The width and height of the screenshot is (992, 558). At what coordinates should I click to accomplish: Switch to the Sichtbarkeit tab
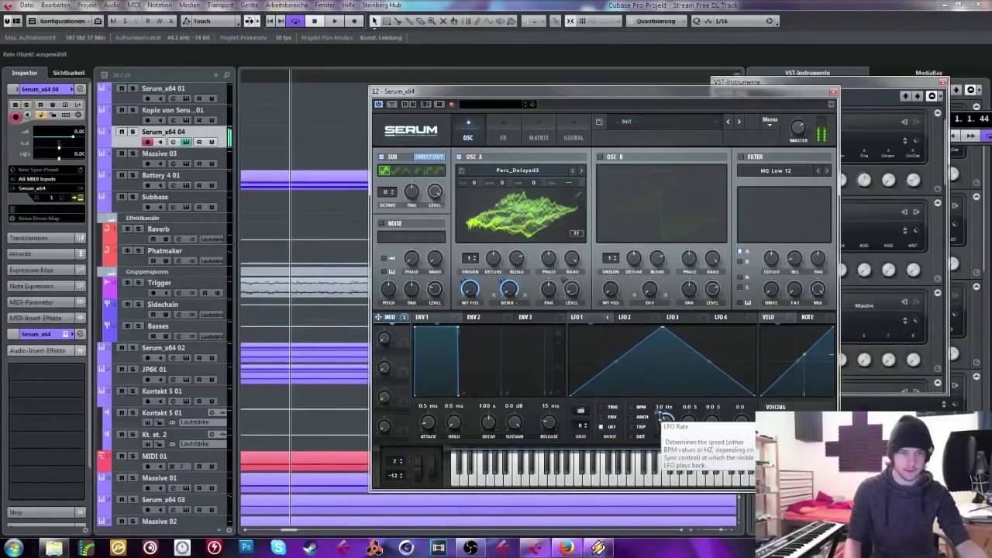68,73
